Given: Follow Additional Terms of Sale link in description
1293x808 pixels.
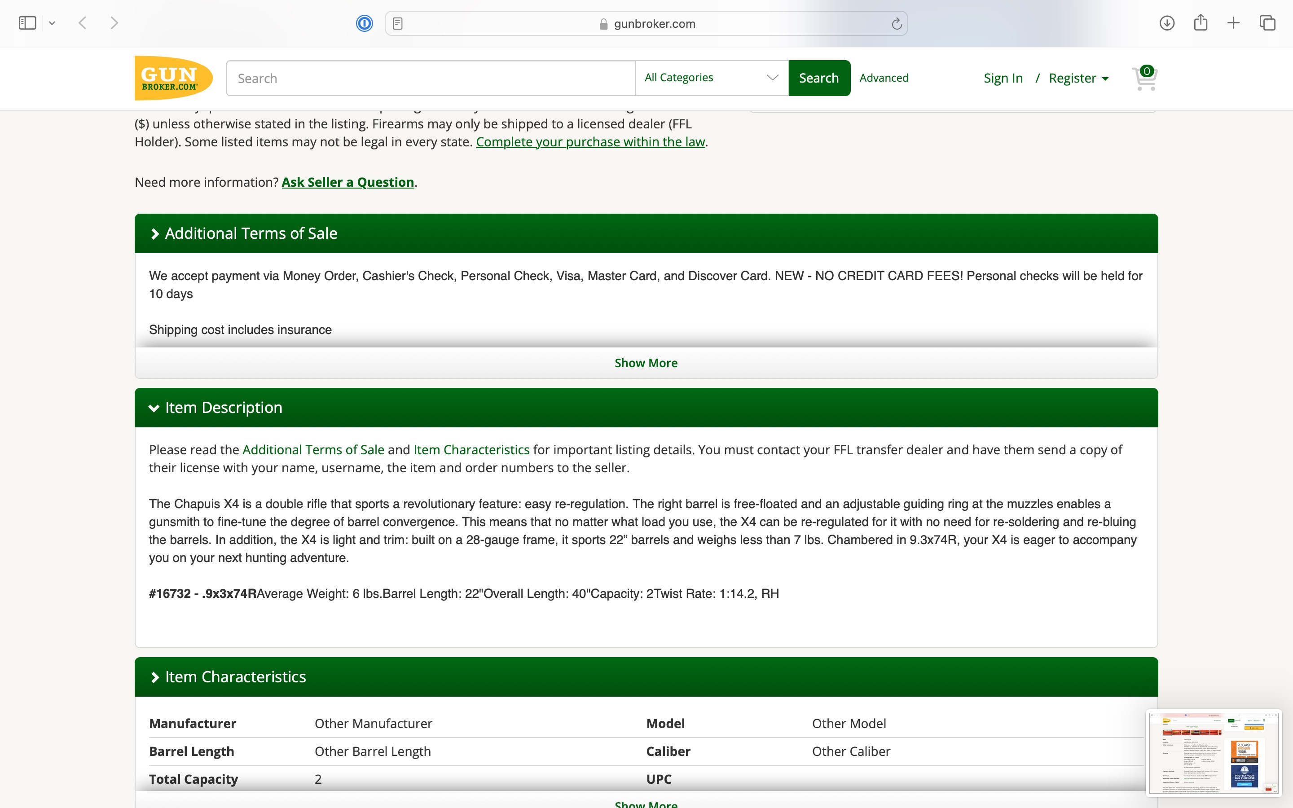Looking at the screenshot, I should tap(313, 450).
